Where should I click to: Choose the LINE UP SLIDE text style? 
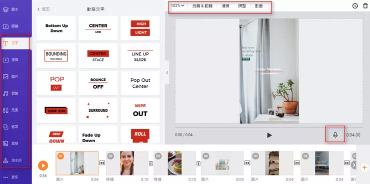(x=140, y=56)
